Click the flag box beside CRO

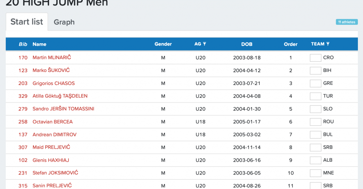(315, 58)
